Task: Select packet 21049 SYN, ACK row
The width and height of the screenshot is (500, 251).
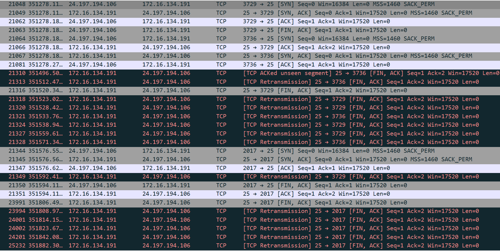Action: 250,13
